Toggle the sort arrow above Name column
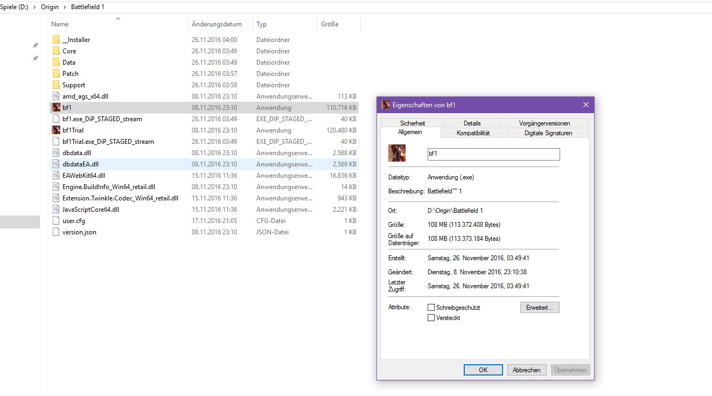712x396 pixels. point(118,18)
